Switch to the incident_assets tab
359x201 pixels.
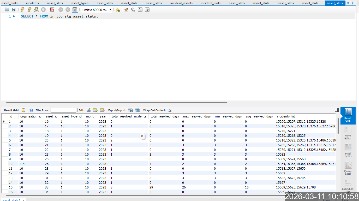181,3
